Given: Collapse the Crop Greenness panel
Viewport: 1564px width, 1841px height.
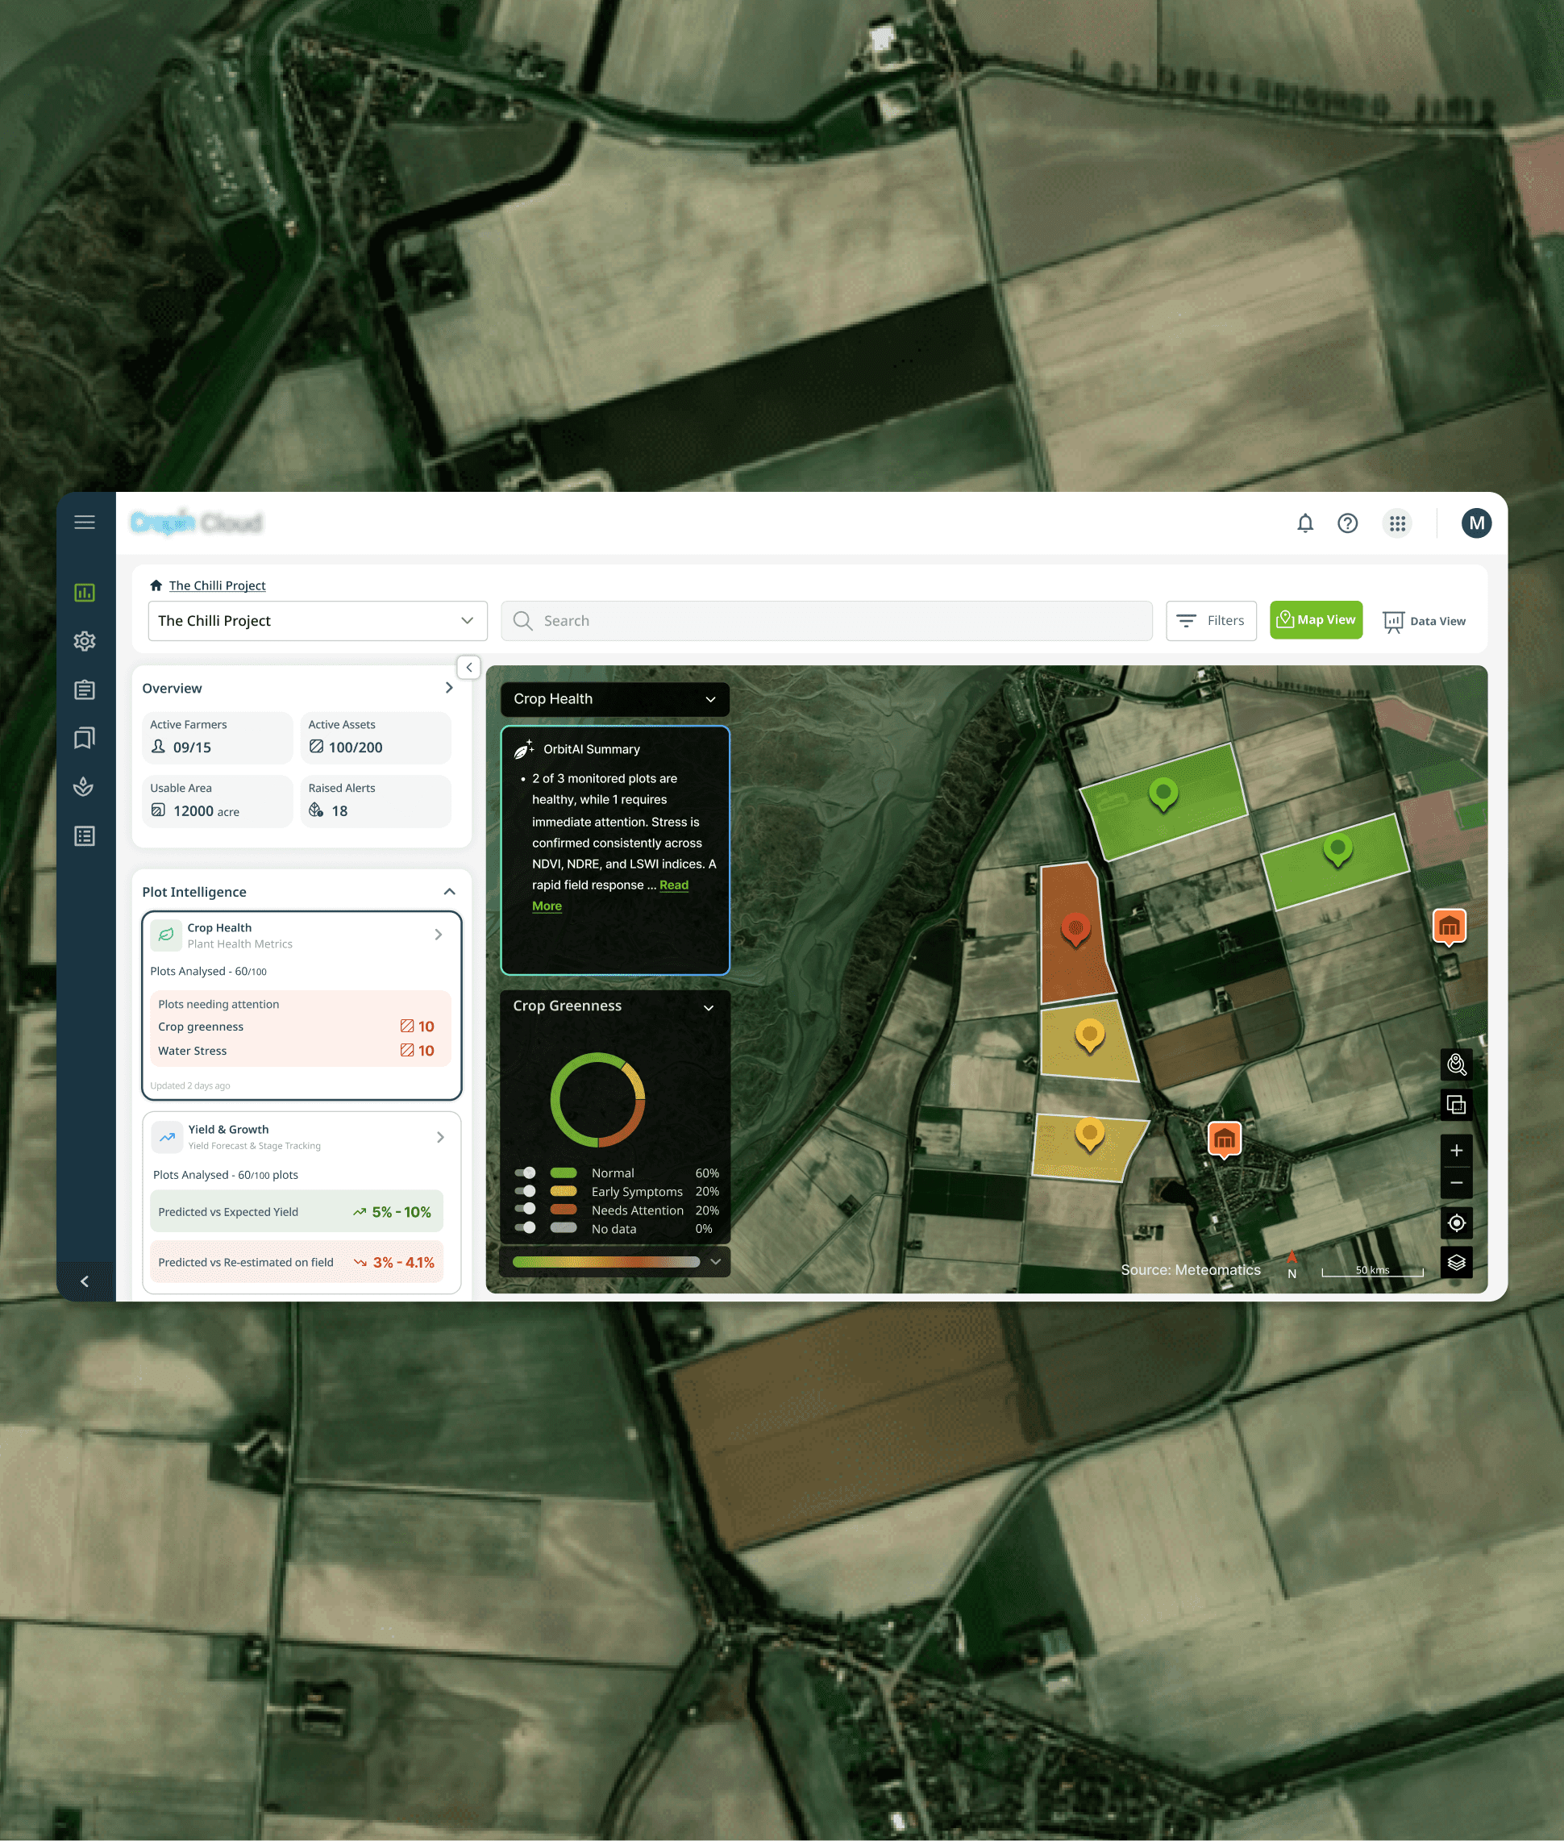Looking at the screenshot, I should [709, 1007].
